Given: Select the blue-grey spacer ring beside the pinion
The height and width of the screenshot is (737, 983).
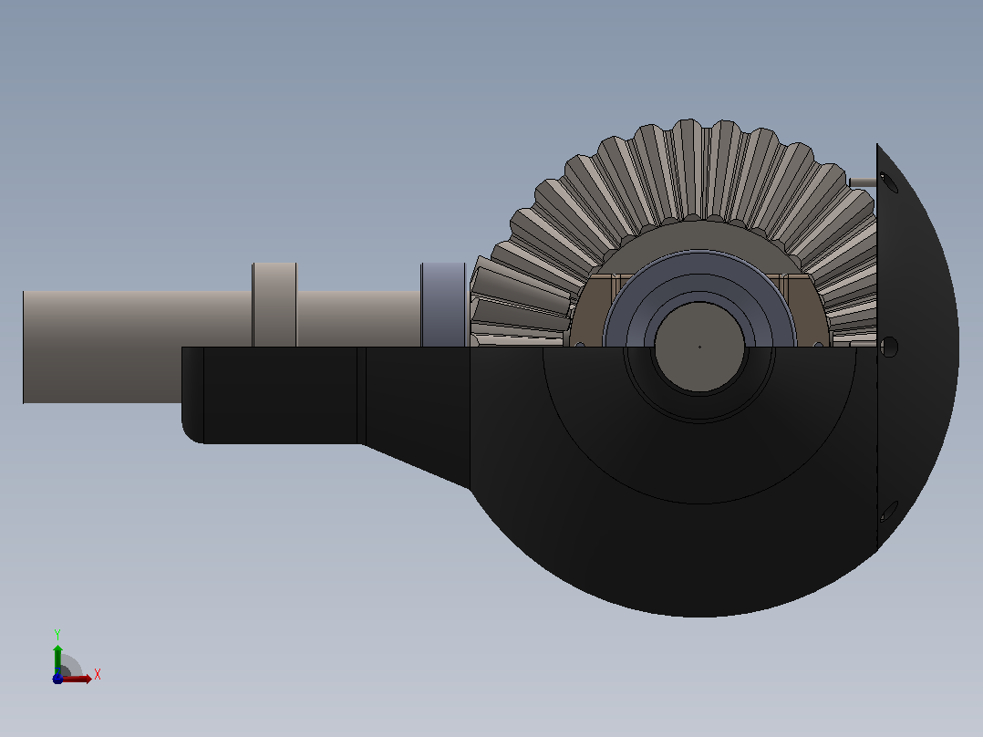Looking at the screenshot, I should point(443,305).
